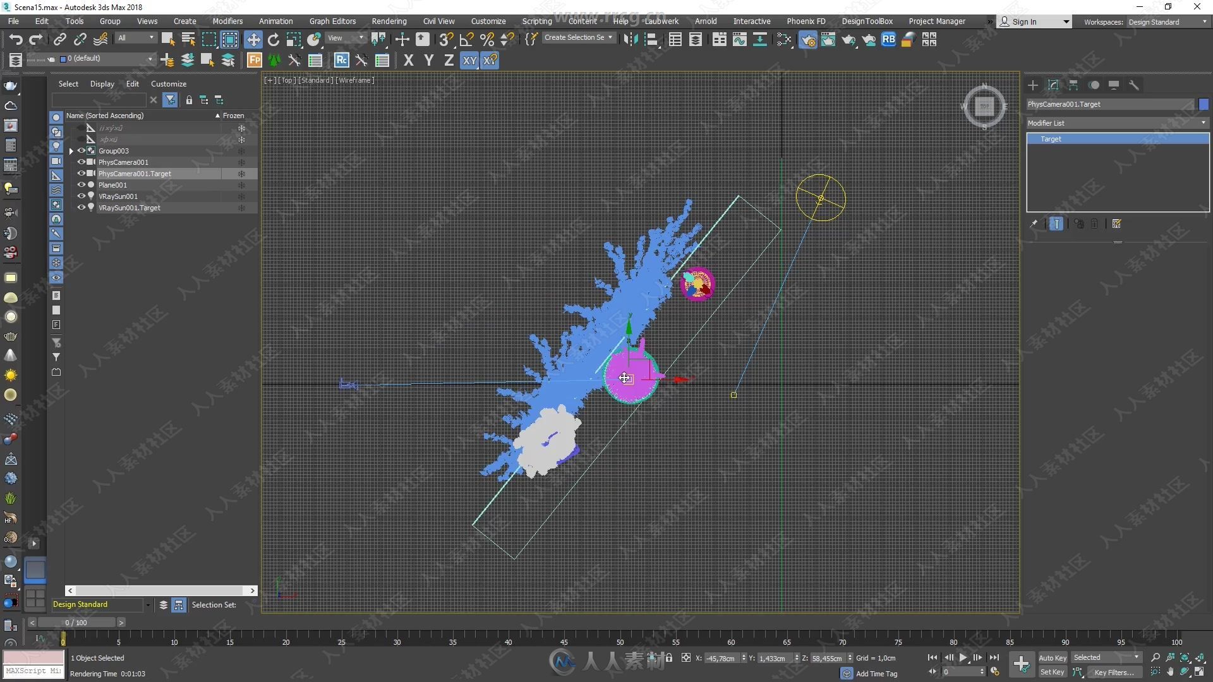Restrict transform to the Z axis
This screenshot has width=1213, height=682.
[x=449, y=60]
